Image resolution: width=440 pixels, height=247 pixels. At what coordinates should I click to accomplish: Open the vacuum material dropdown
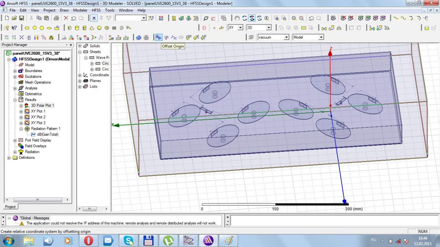pos(286,37)
